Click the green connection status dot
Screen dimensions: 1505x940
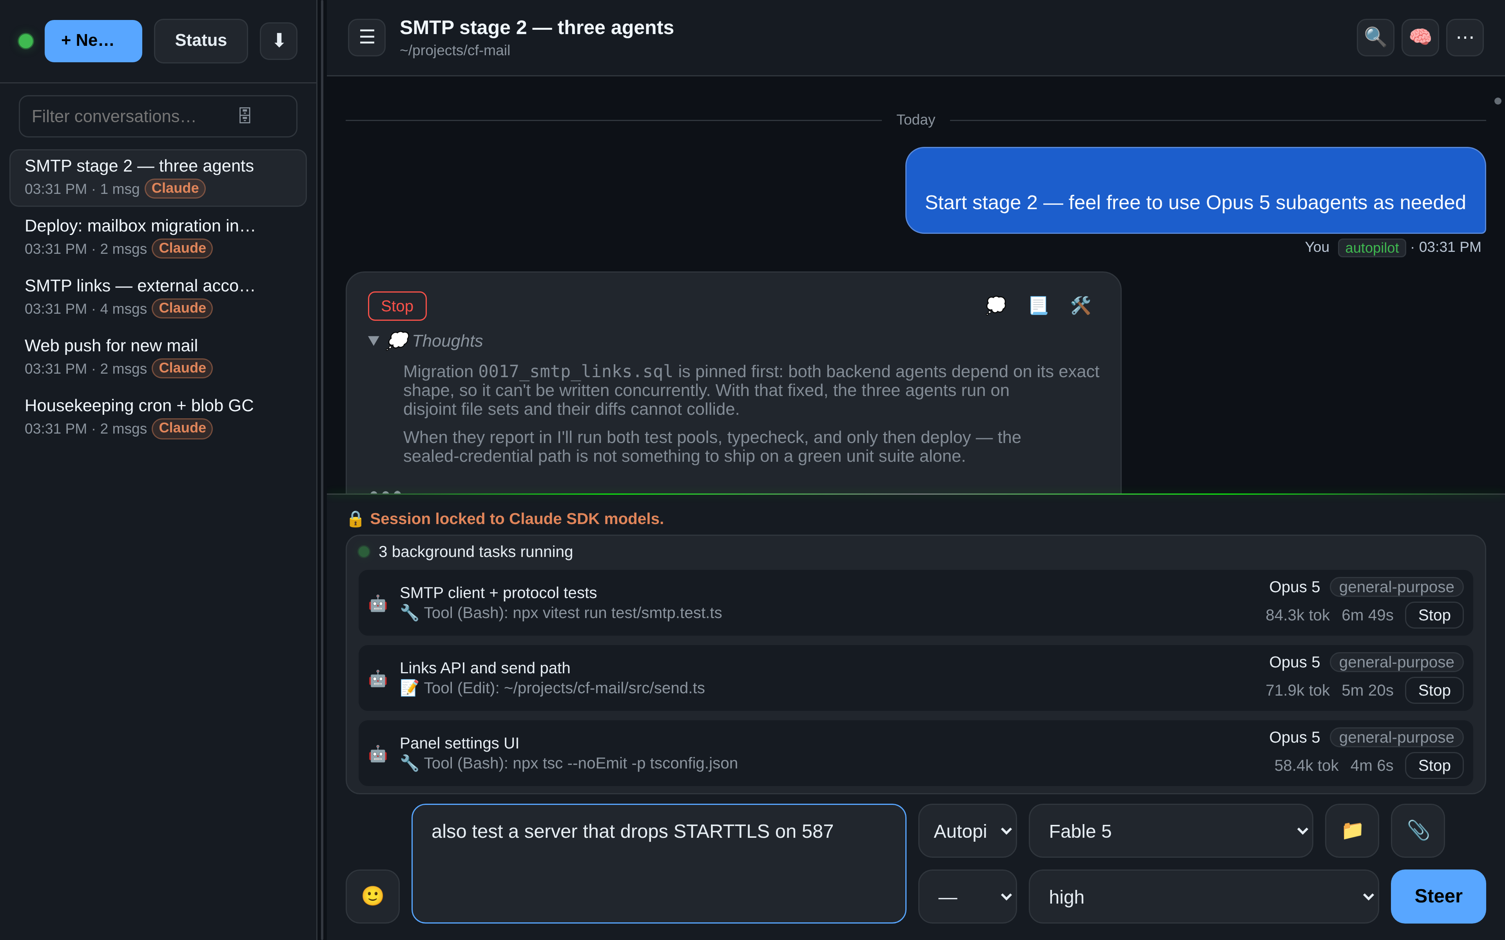click(x=26, y=41)
